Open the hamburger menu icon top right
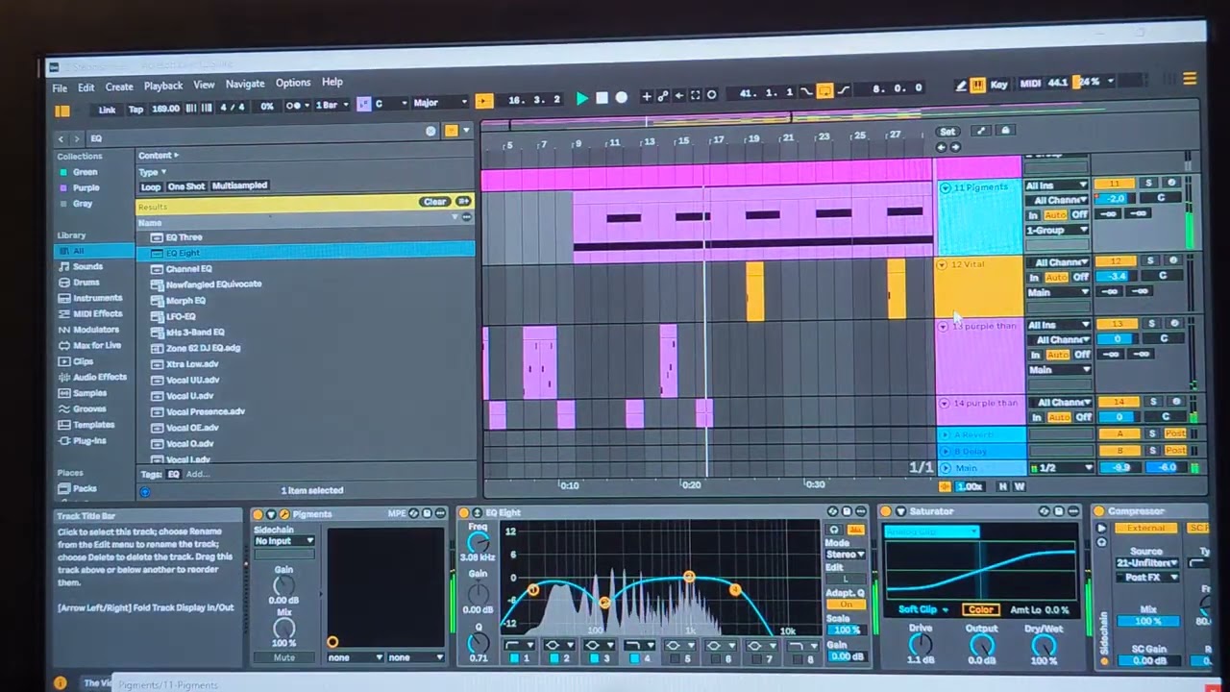This screenshot has width=1230, height=692. (x=1190, y=79)
